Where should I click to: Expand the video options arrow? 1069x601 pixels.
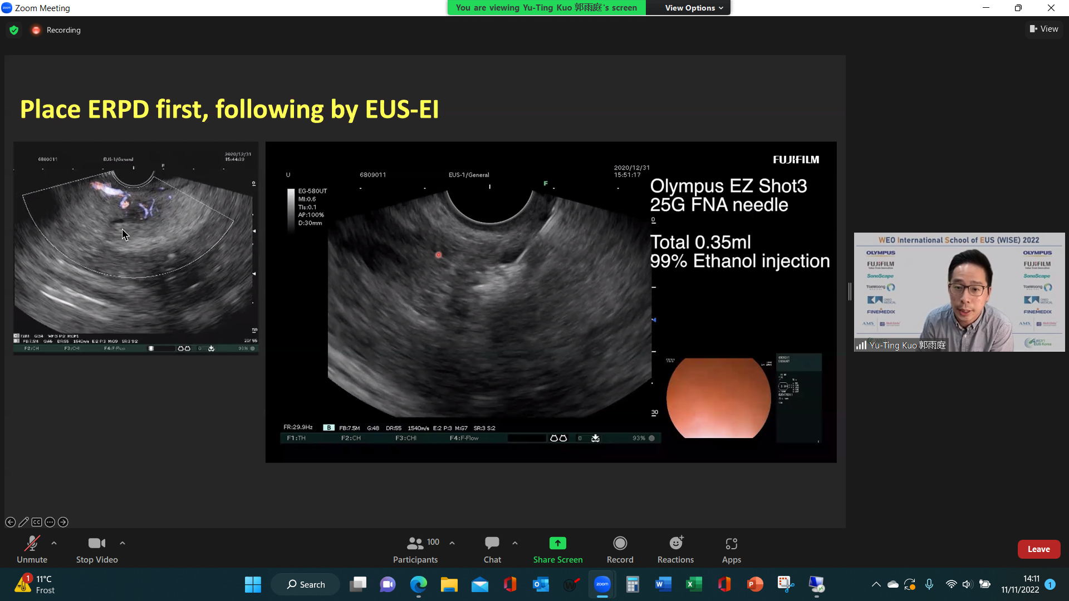(122, 543)
